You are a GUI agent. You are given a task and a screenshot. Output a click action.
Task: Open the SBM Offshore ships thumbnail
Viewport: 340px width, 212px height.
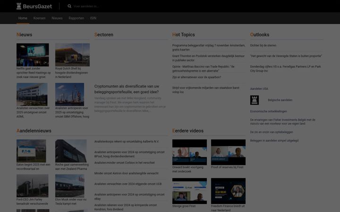click(x=69, y=94)
